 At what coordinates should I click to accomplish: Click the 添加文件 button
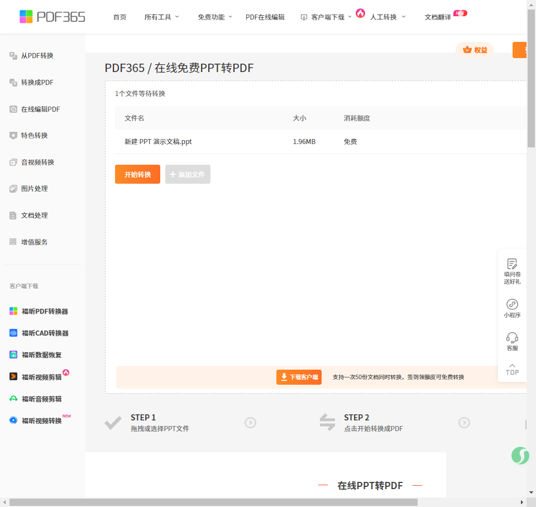tap(188, 174)
